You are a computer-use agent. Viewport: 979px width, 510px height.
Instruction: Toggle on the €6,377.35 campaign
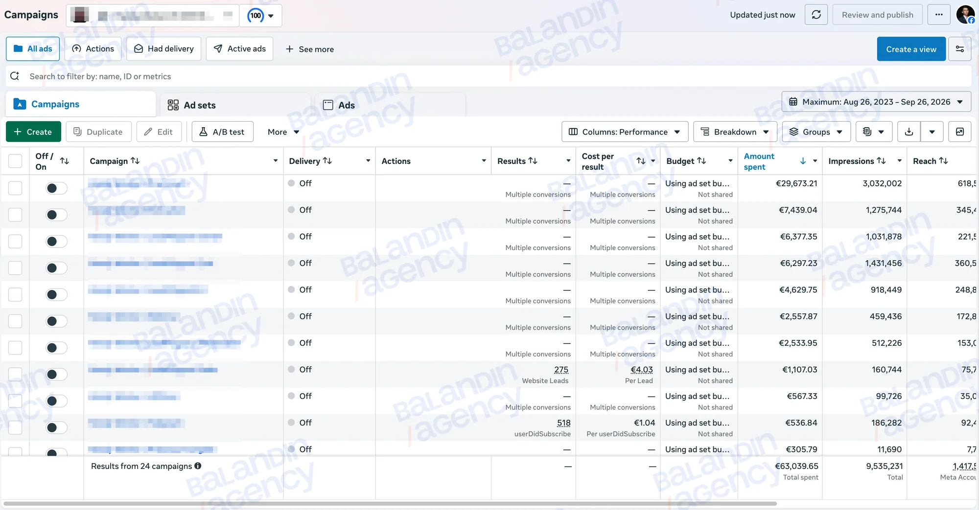point(56,242)
